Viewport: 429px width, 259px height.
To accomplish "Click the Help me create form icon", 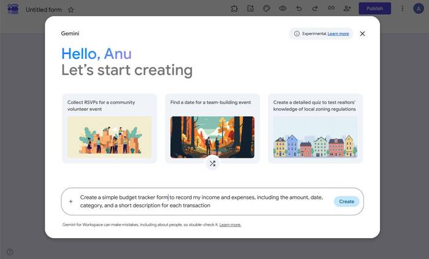I will [x=250, y=9].
